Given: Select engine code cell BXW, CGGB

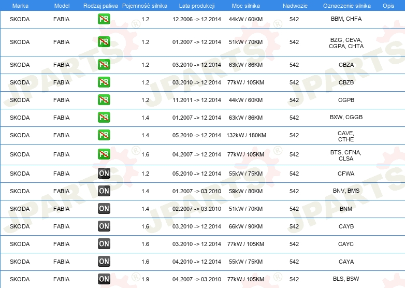Looking at the screenshot, I should click(x=346, y=117).
